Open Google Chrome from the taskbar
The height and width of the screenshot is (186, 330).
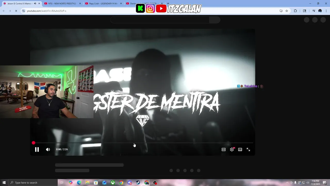[x=121, y=183]
